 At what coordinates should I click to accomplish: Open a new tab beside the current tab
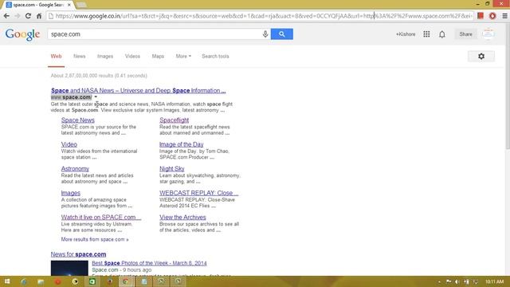coord(81,5)
